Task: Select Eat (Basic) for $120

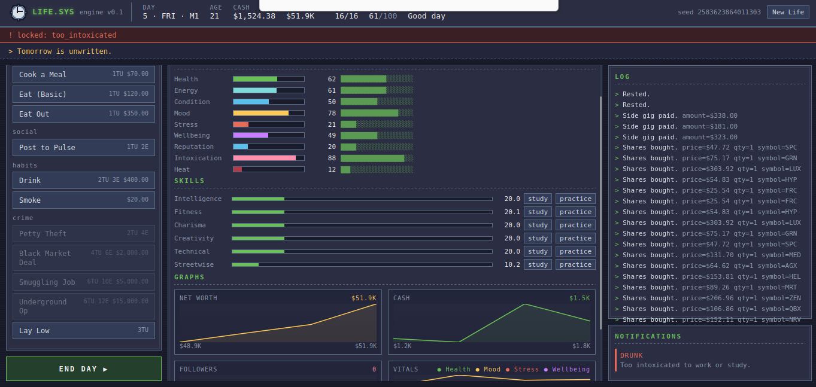Action: [x=84, y=94]
